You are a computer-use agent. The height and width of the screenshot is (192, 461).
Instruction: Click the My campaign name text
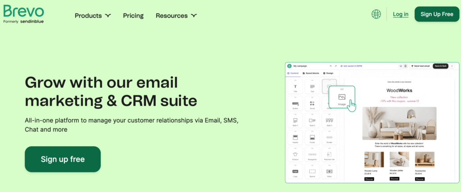click(300, 66)
